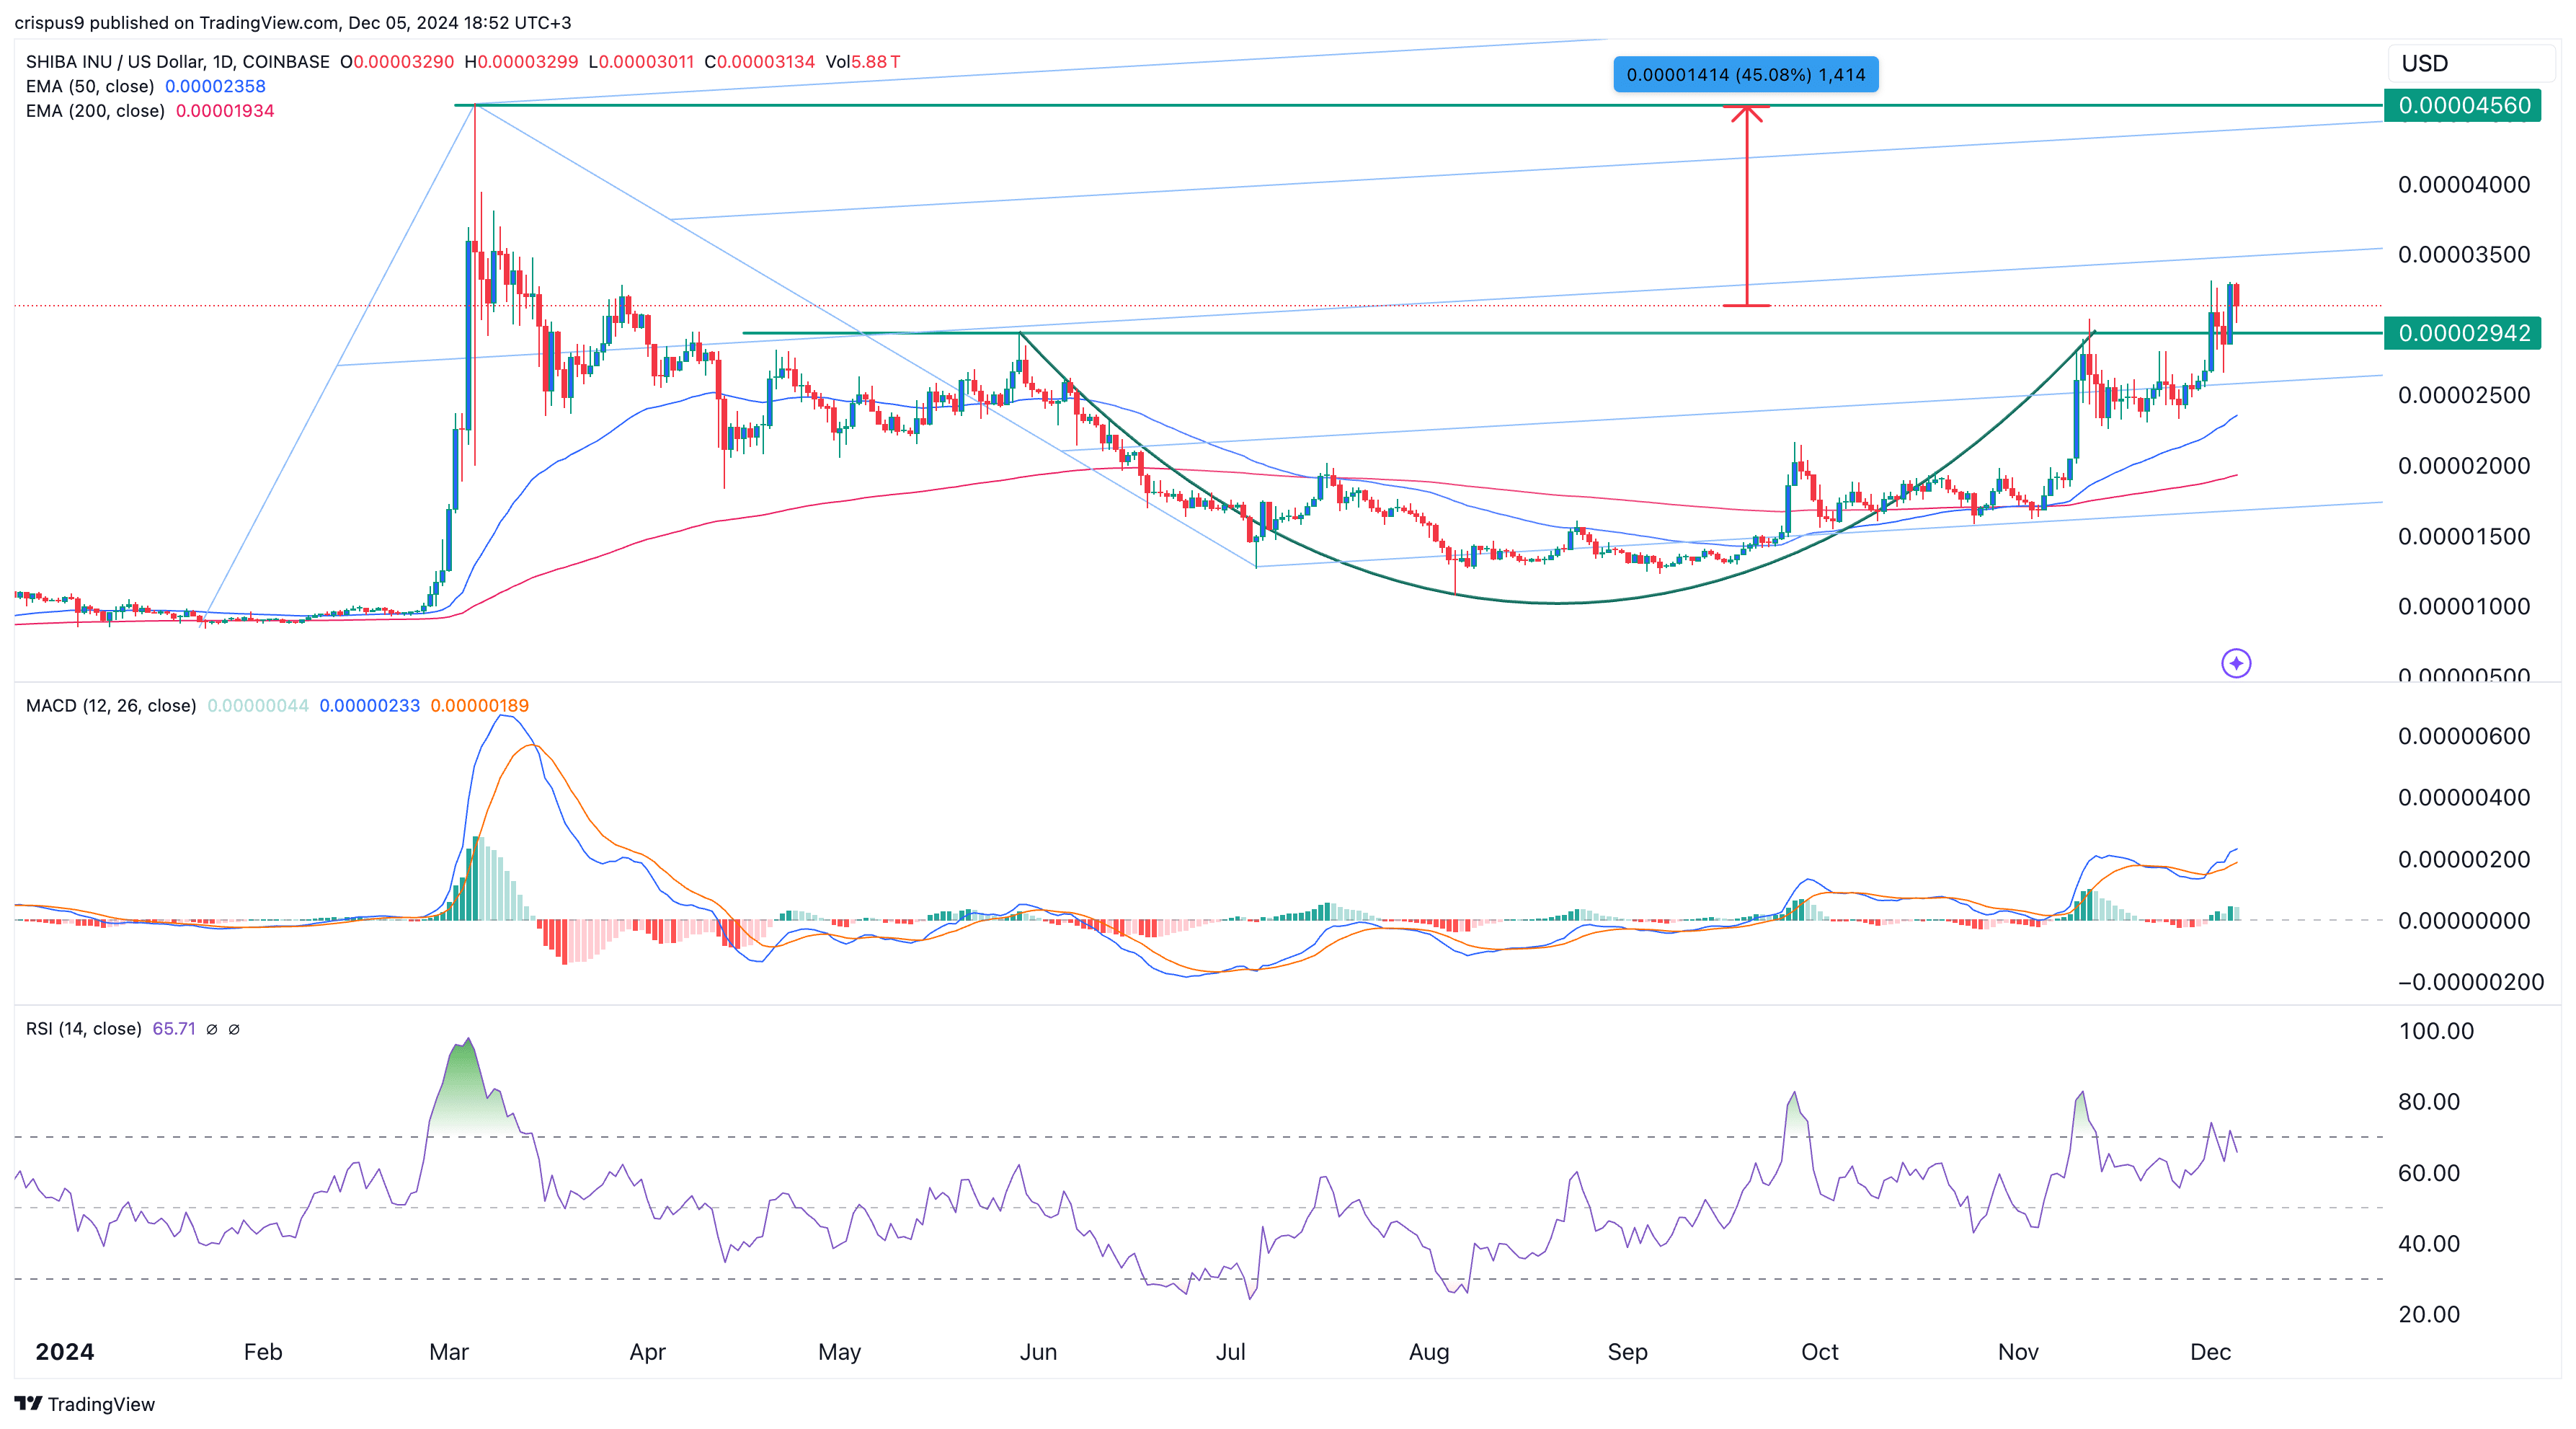Click the SHIBA INU / US Dollar symbol title
This screenshot has height=1429, width=2576.
click(178, 61)
